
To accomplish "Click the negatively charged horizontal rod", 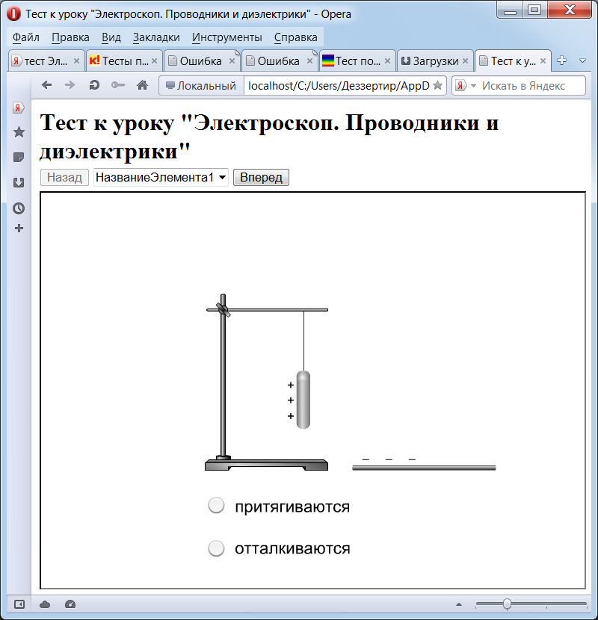I will (424, 468).
